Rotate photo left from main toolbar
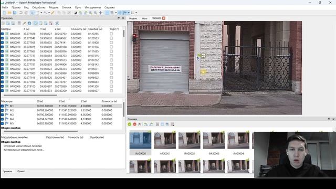336x189 pixels. 80,13
